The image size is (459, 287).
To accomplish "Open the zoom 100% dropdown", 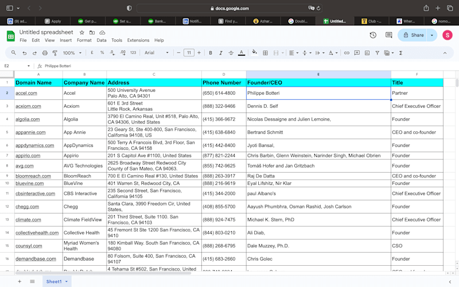I will point(72,53).
